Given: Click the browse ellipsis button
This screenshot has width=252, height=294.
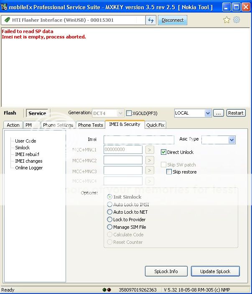Looking at the screenshot, I should click(x=218, y=113).
